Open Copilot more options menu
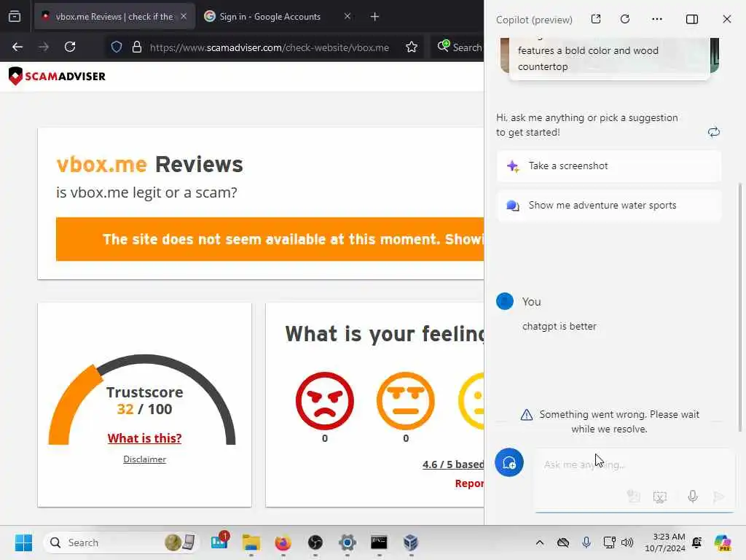This screenshot has width=746, height=560. coord(657,19)
